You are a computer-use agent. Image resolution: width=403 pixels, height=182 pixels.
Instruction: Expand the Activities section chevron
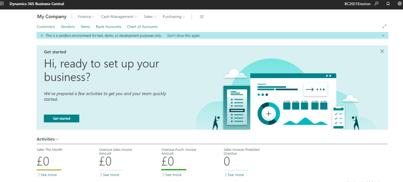(x=57, y=139)
